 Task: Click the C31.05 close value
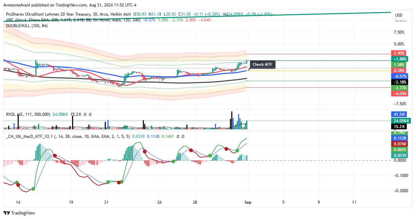[x=184, y=14]
